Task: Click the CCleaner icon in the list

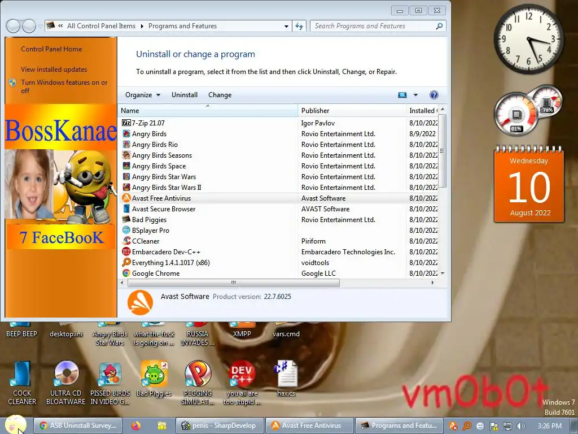Action: click(126, 241)
